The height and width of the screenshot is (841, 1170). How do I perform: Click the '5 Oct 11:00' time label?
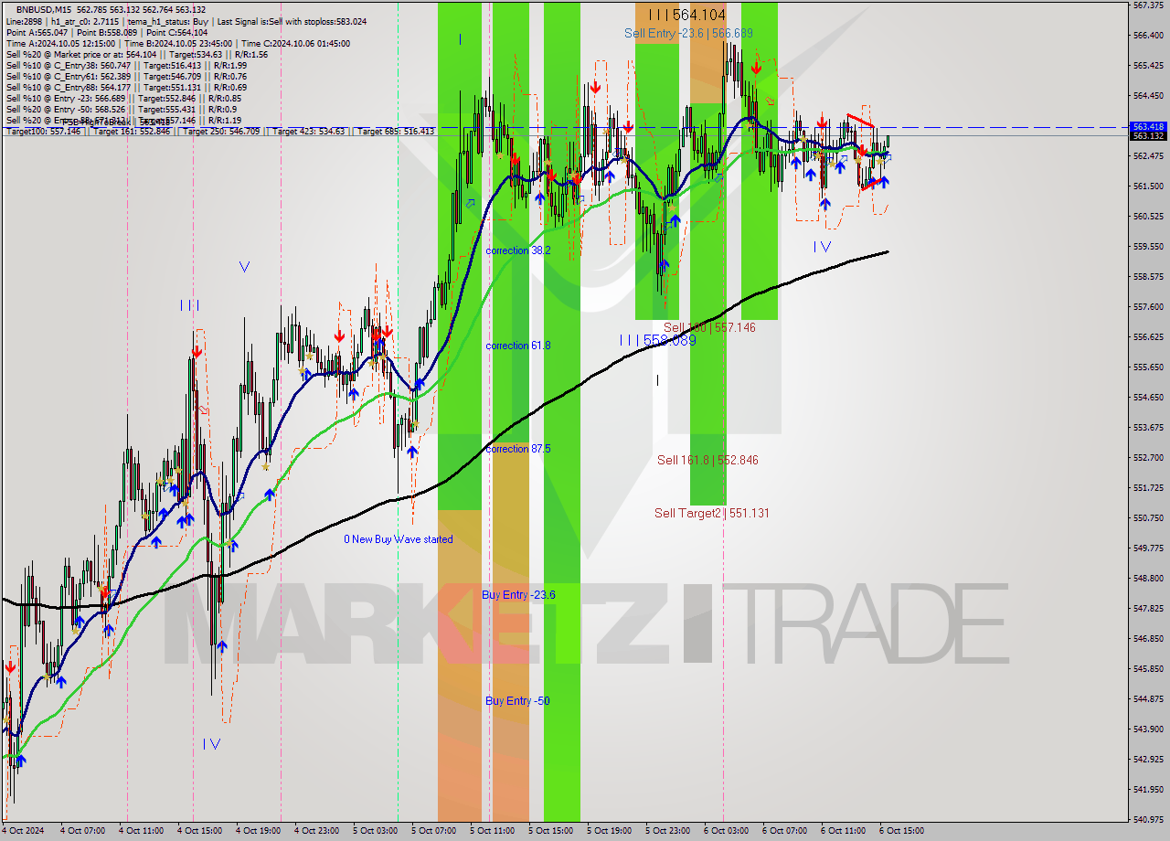point(492,831)
